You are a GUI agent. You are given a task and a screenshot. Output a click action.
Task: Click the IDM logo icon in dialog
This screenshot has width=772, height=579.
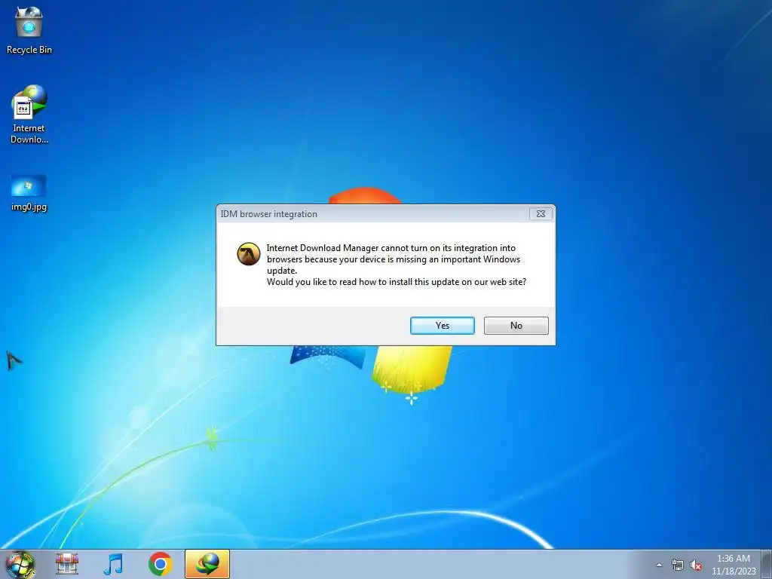[x=249, y=254]
